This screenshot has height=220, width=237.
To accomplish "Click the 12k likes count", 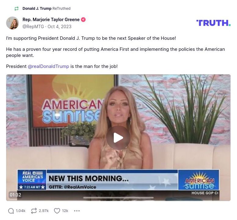I will 65,211.
